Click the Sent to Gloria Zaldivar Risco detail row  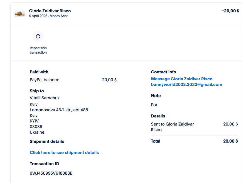coord(172,127)
